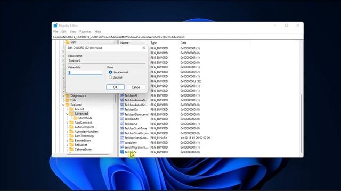This screenshot has width=341, height=191.
Task: Select the TaskbarSizeMove value icon
Action: (x=122, y=128)
